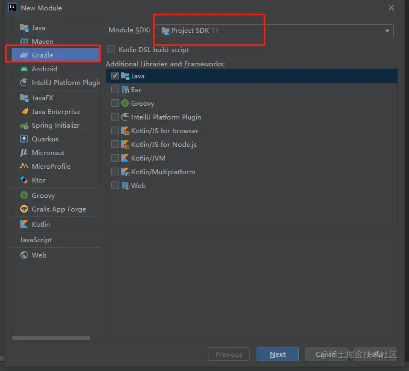Open the Module SDK dropdown arrow
Viewport: 409px width, 371px height.
click(388, 31)
